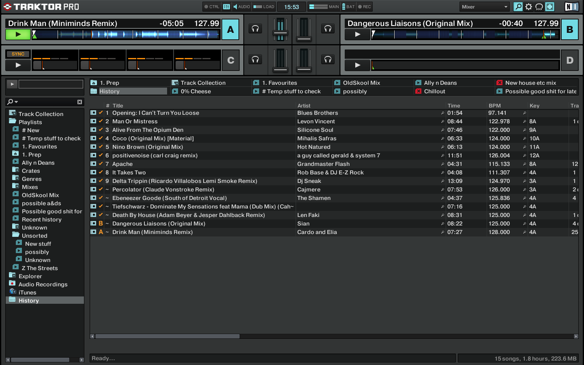The image size is (584, 365).
Task: Toggle deck B headphone cue button
Action: point(328,28)
